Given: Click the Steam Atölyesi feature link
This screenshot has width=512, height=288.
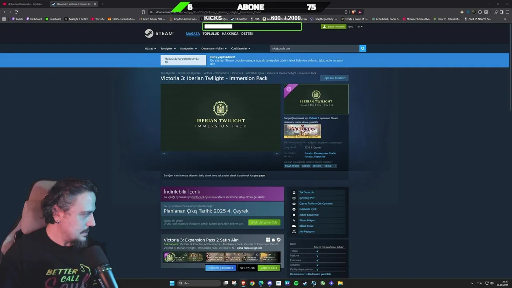Looking at the screenshot, I should pyautogui.click(x=318, y=220).
